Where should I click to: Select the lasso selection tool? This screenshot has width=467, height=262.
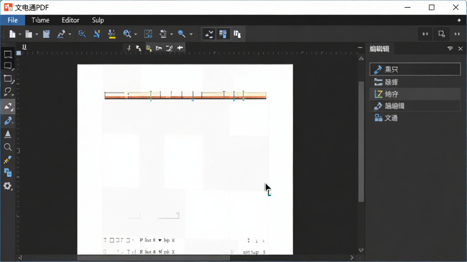[8, 92]
